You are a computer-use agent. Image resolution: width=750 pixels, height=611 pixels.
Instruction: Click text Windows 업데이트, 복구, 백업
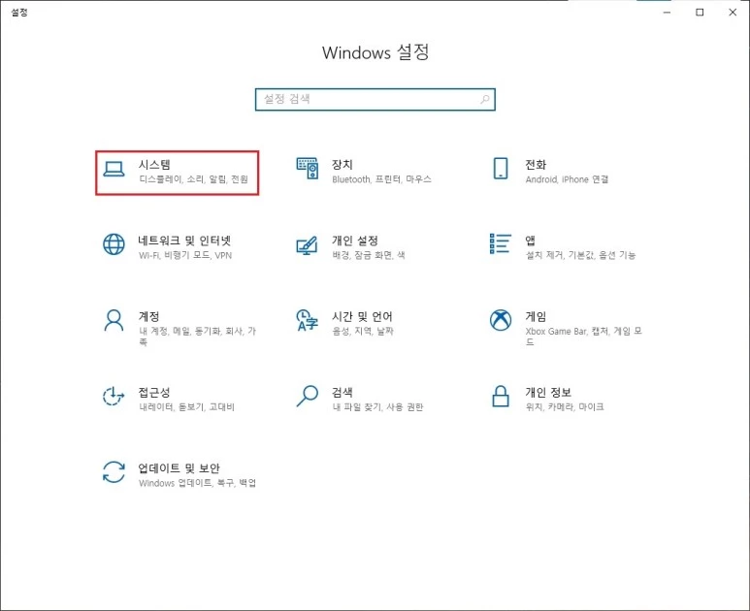197,483
